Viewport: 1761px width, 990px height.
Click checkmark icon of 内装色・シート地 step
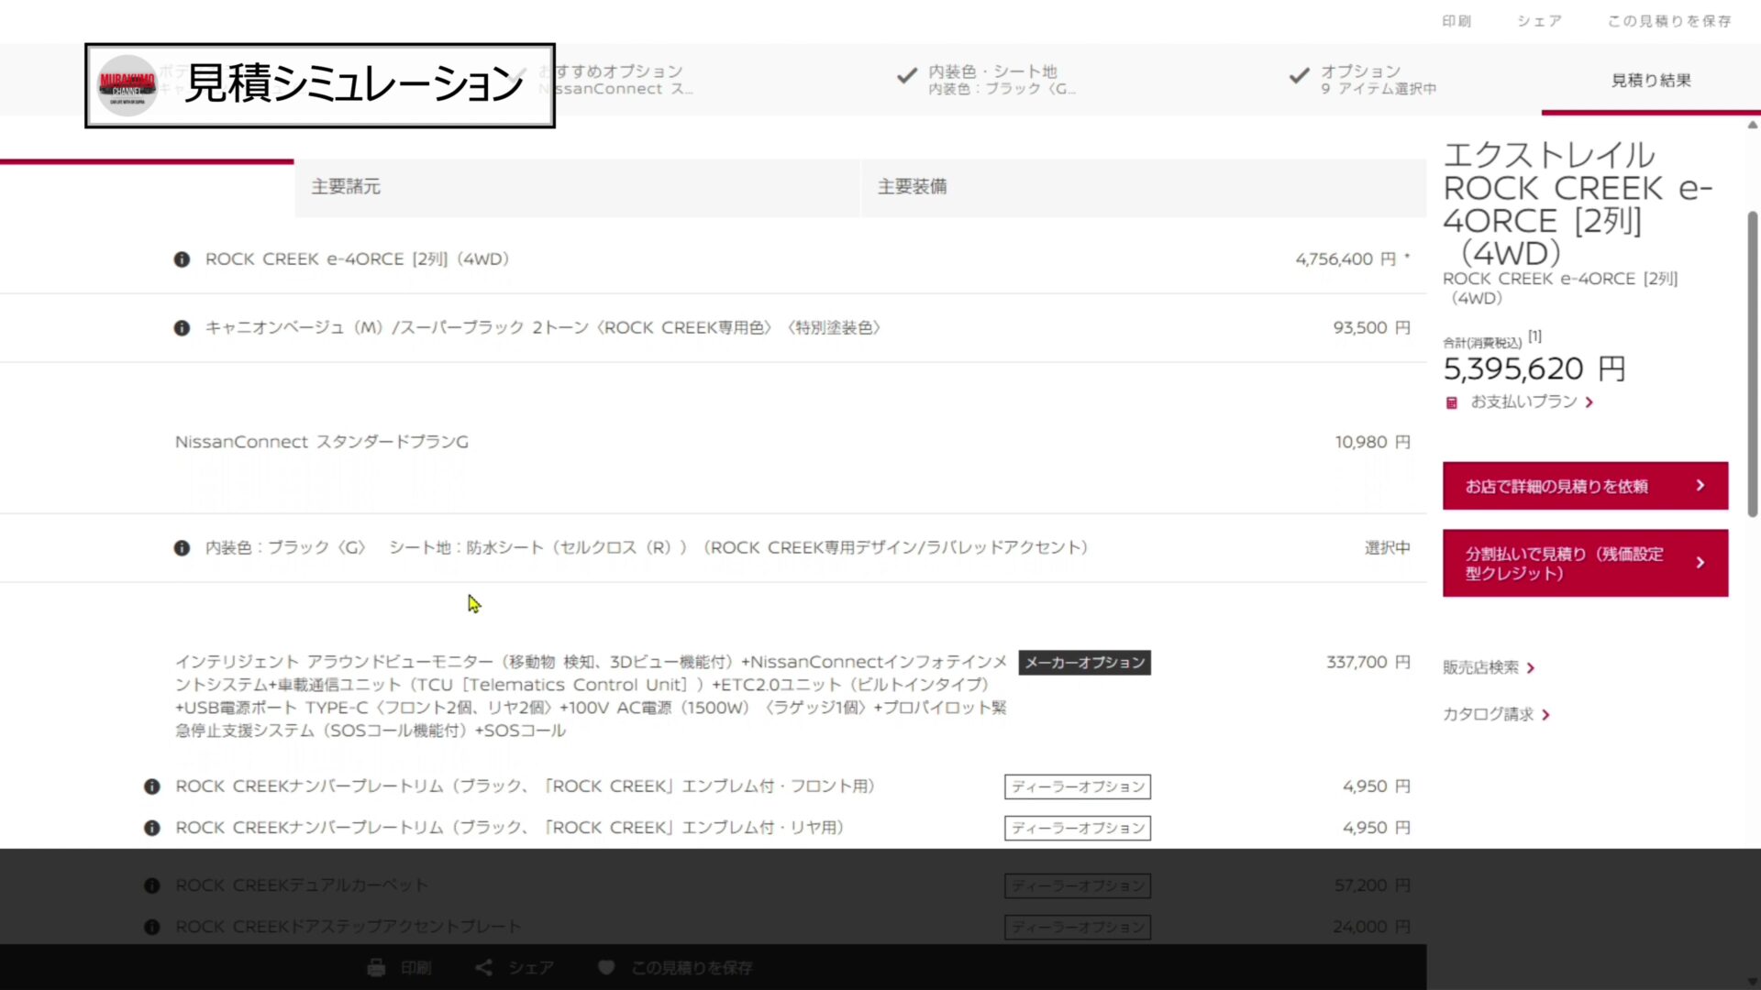pos(906,76)
